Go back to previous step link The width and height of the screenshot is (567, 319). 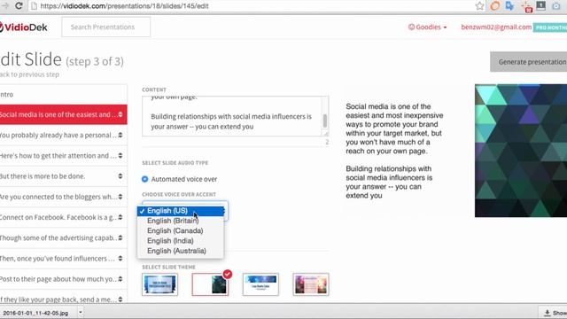click(x=29, y=74)
